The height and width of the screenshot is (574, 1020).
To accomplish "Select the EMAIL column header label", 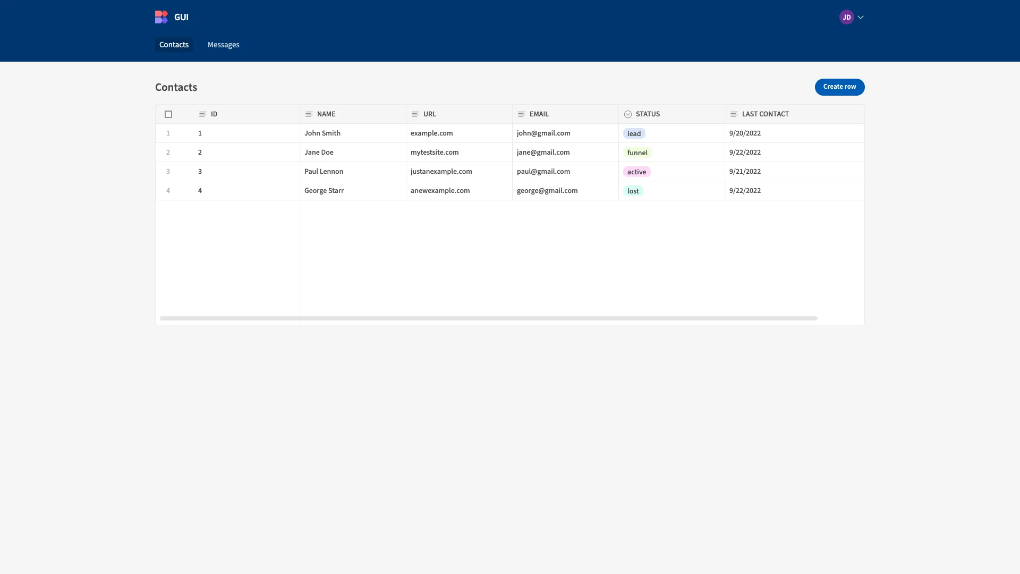I will coord(539,114).
